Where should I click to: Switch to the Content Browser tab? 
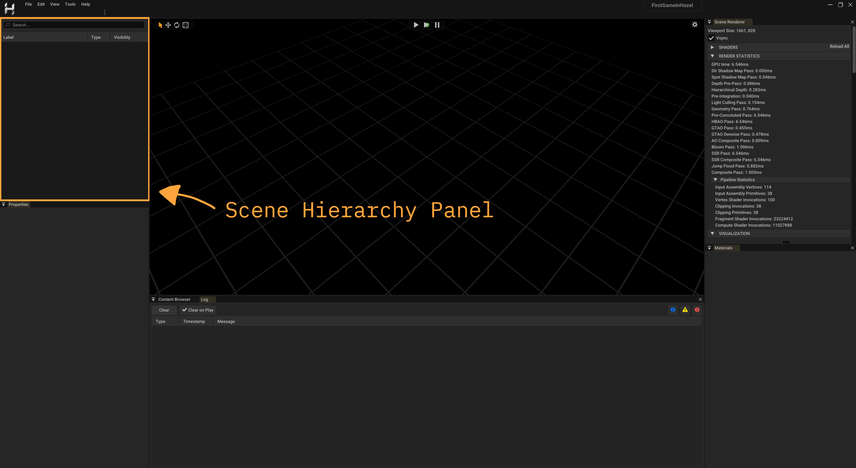coord(174,299)
